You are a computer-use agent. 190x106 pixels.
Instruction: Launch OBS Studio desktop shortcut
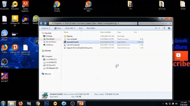click(x=4, y=63)
